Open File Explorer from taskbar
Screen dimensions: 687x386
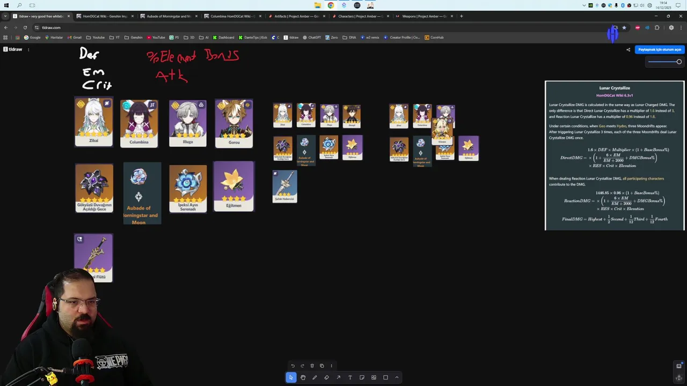318,5
